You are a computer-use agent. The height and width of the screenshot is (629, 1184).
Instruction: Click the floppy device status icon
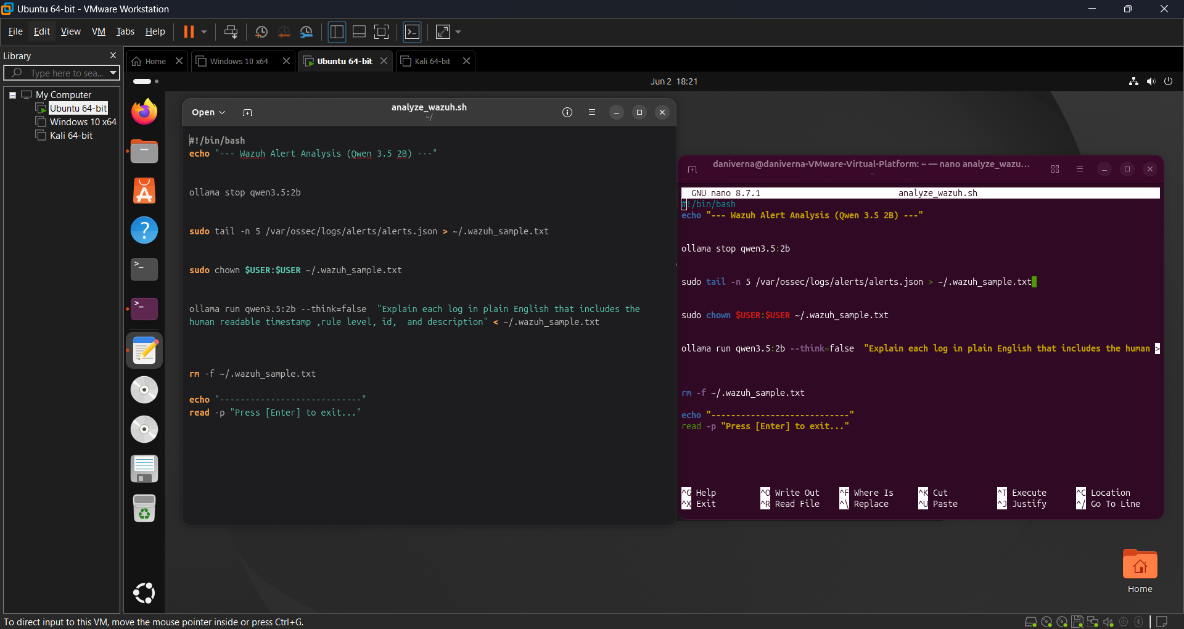point(1077,622)
